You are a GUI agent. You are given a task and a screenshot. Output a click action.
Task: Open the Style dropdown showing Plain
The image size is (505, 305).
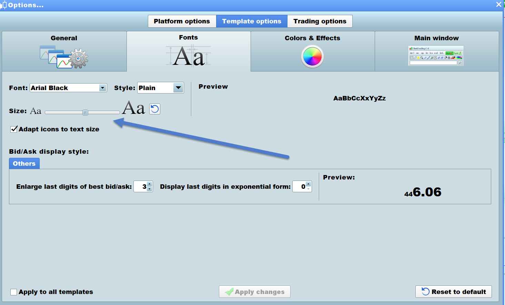coord(178,88)
